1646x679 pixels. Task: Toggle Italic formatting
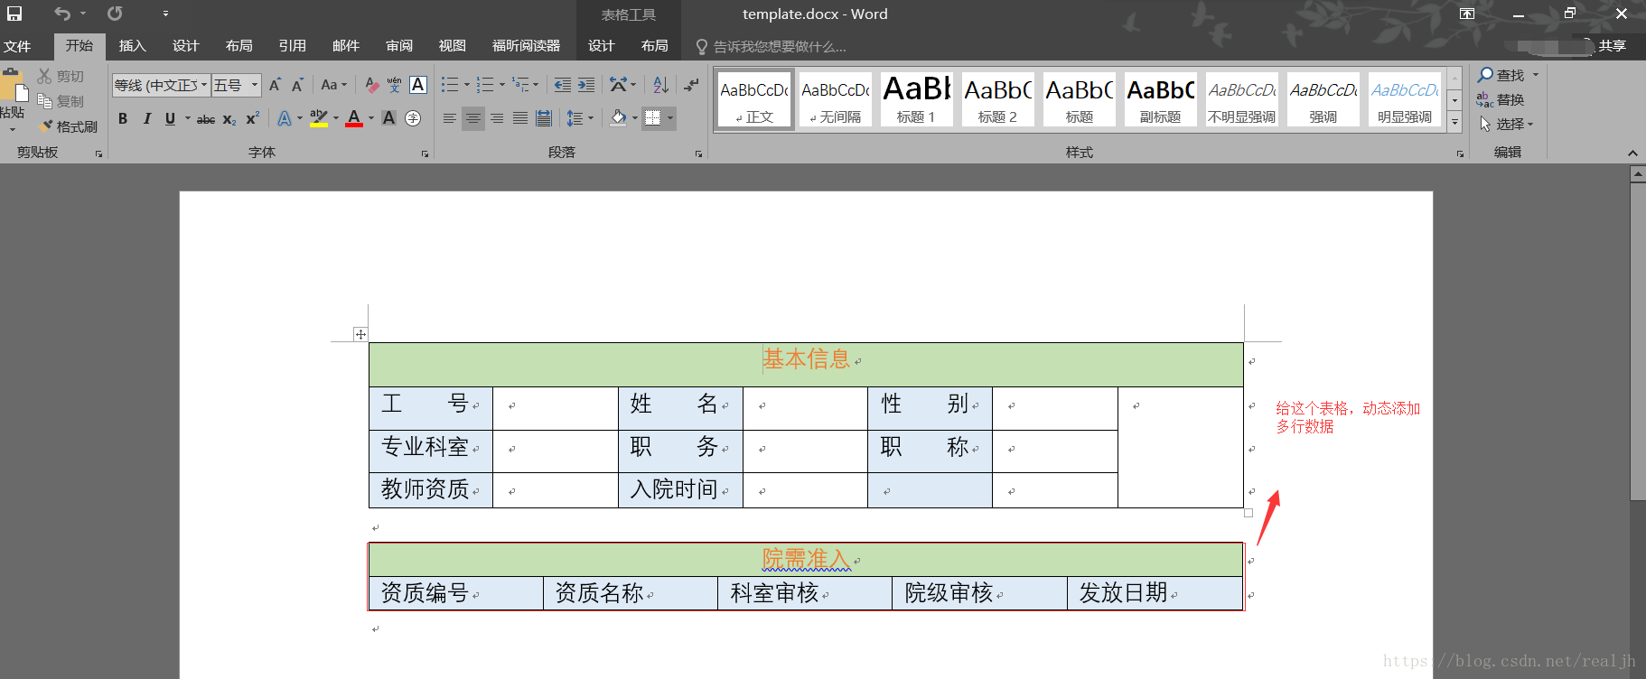146,118
